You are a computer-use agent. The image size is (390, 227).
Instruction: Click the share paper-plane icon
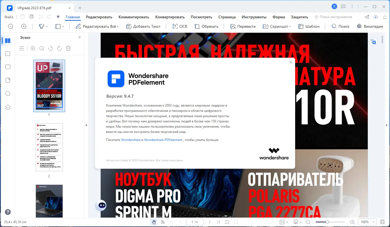tap(367, 17)
